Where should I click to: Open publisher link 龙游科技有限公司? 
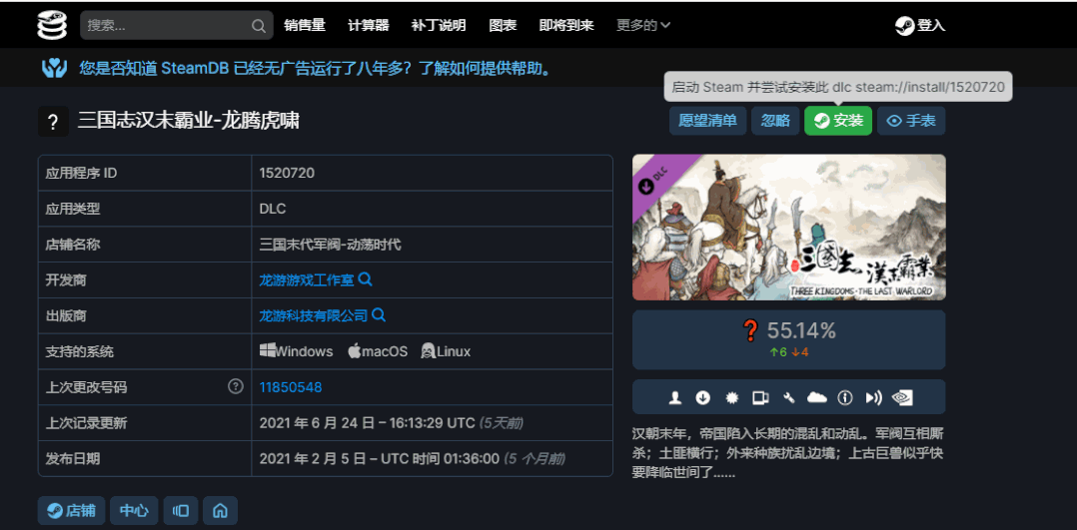click(x=314, y=315)
